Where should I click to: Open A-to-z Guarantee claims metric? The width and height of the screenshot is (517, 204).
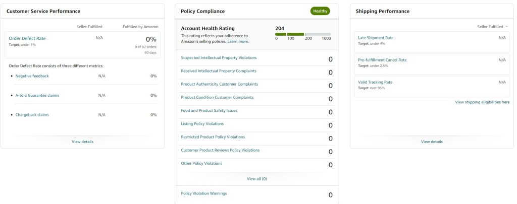click(x=37, y=95)
